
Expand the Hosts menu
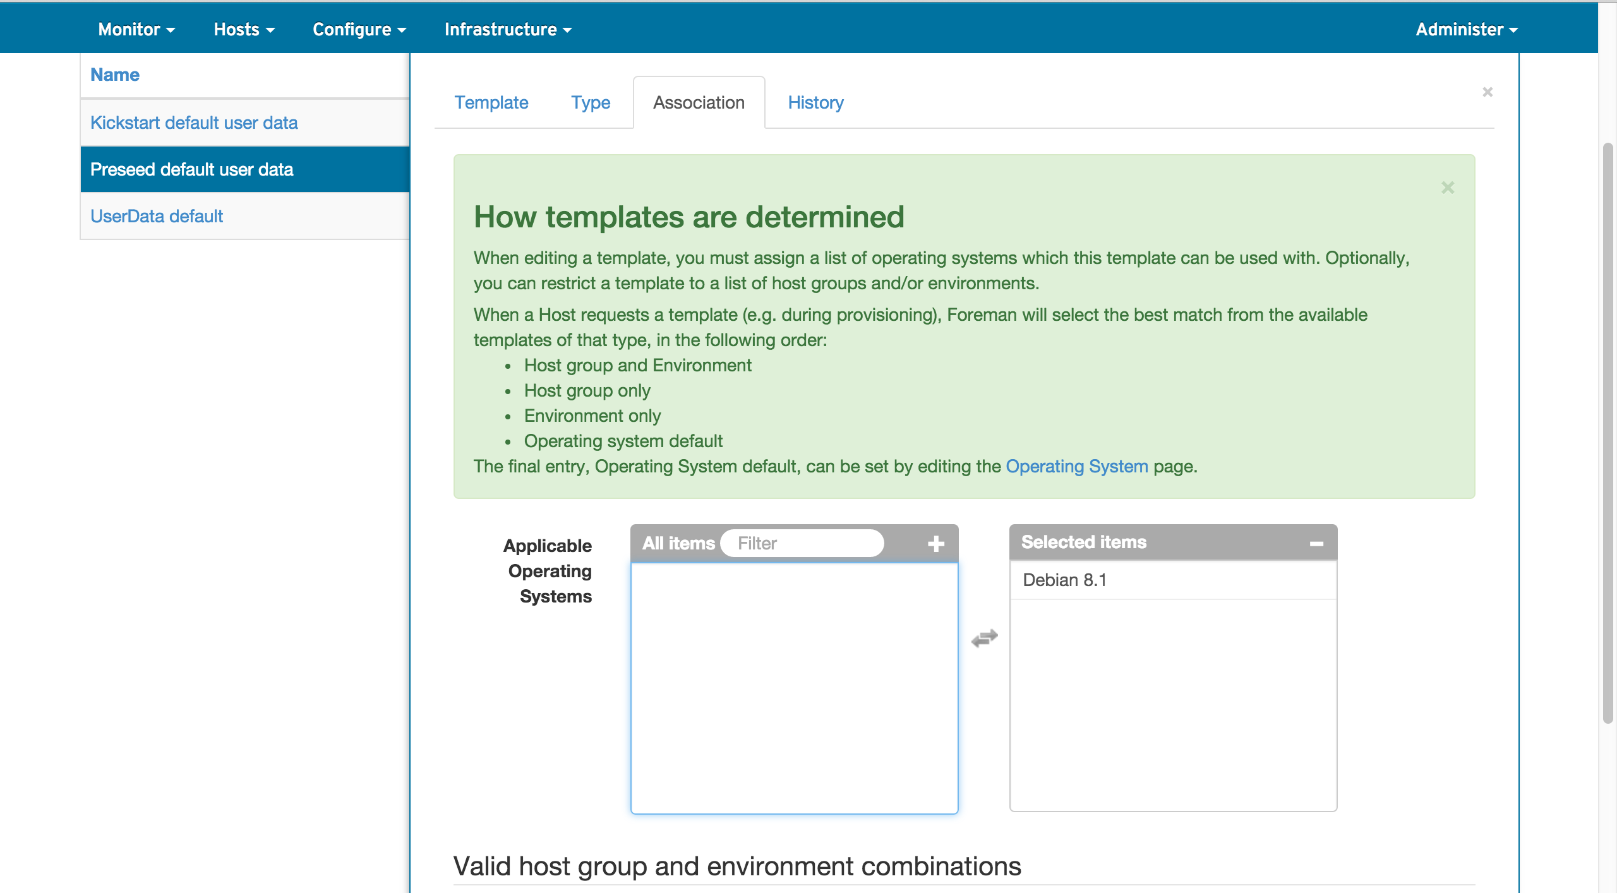(x=244, y=29)
